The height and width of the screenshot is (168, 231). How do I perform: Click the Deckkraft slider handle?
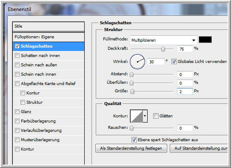tap(163, 49)
